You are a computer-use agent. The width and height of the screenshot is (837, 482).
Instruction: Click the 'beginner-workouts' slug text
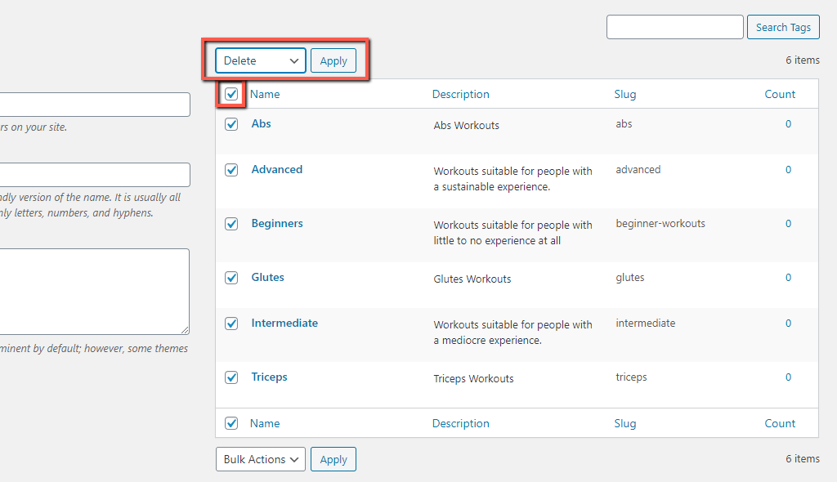tap(660, 224)
